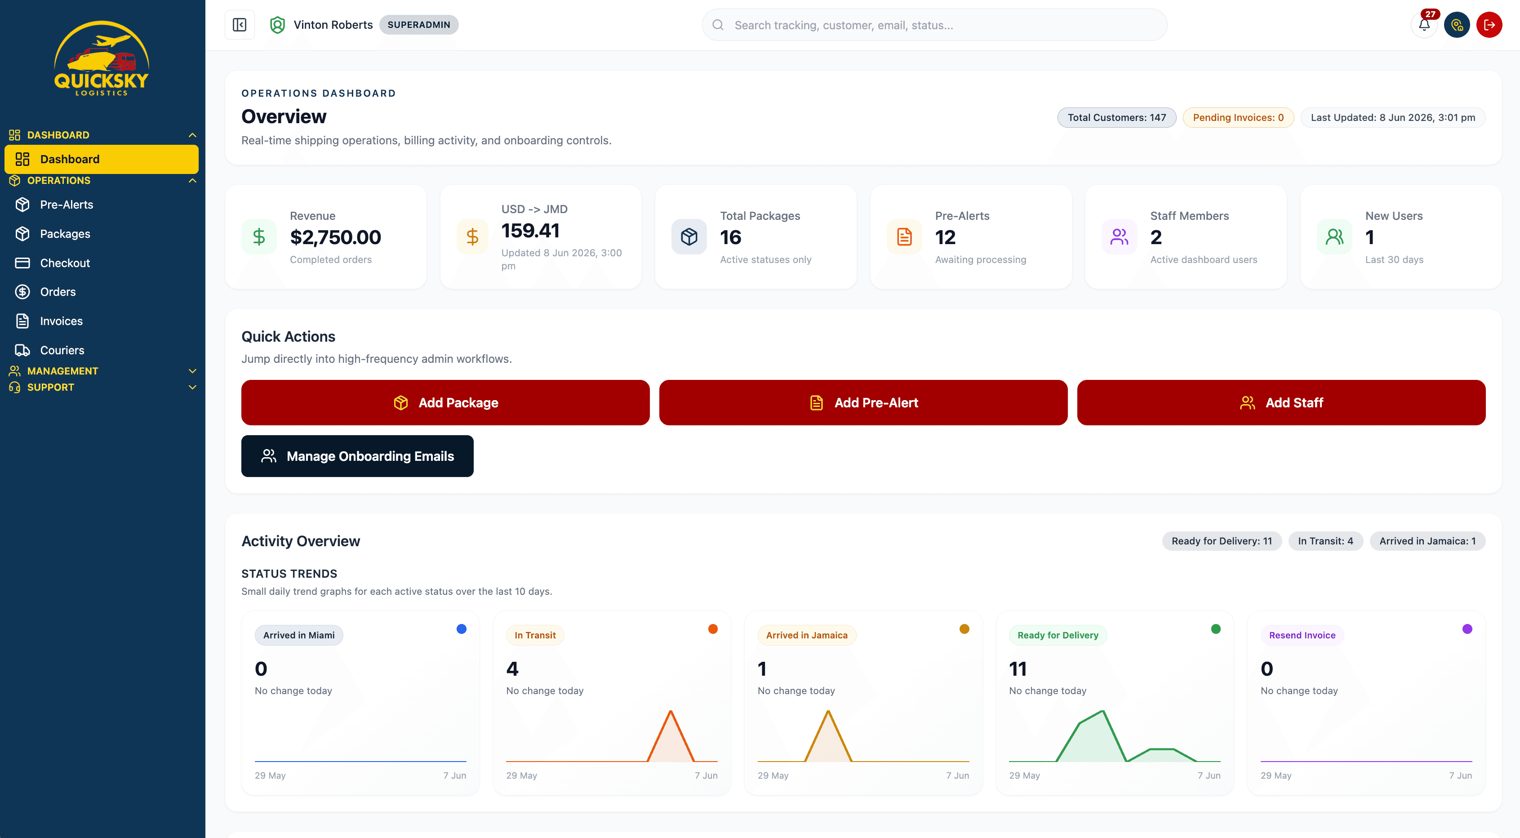Click the green shield icon beside Vinton Roberts

click(x=277, y=25)
